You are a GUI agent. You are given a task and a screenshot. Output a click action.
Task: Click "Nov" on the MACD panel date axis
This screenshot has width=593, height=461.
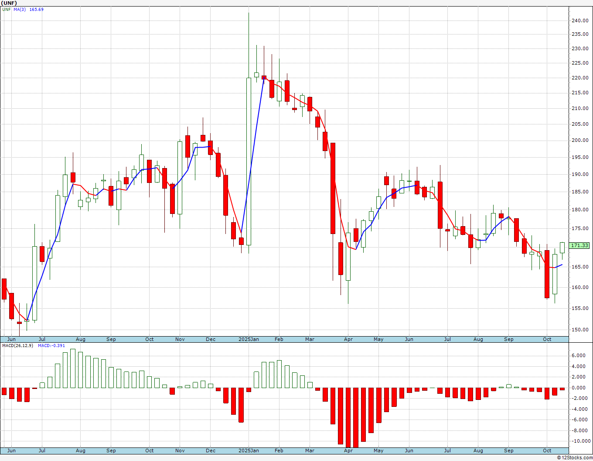coord(180,451)
